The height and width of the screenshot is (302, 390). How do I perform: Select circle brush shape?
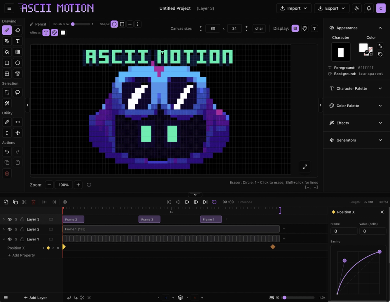click(x=114, y=24)
